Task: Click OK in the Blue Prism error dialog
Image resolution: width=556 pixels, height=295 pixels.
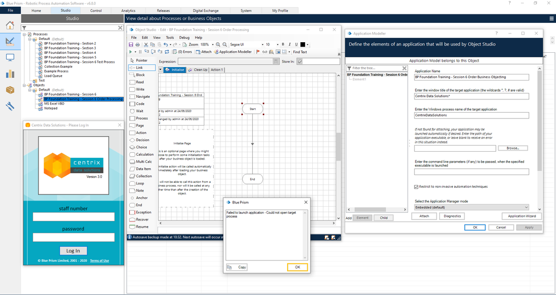Action: pos(298,267)
